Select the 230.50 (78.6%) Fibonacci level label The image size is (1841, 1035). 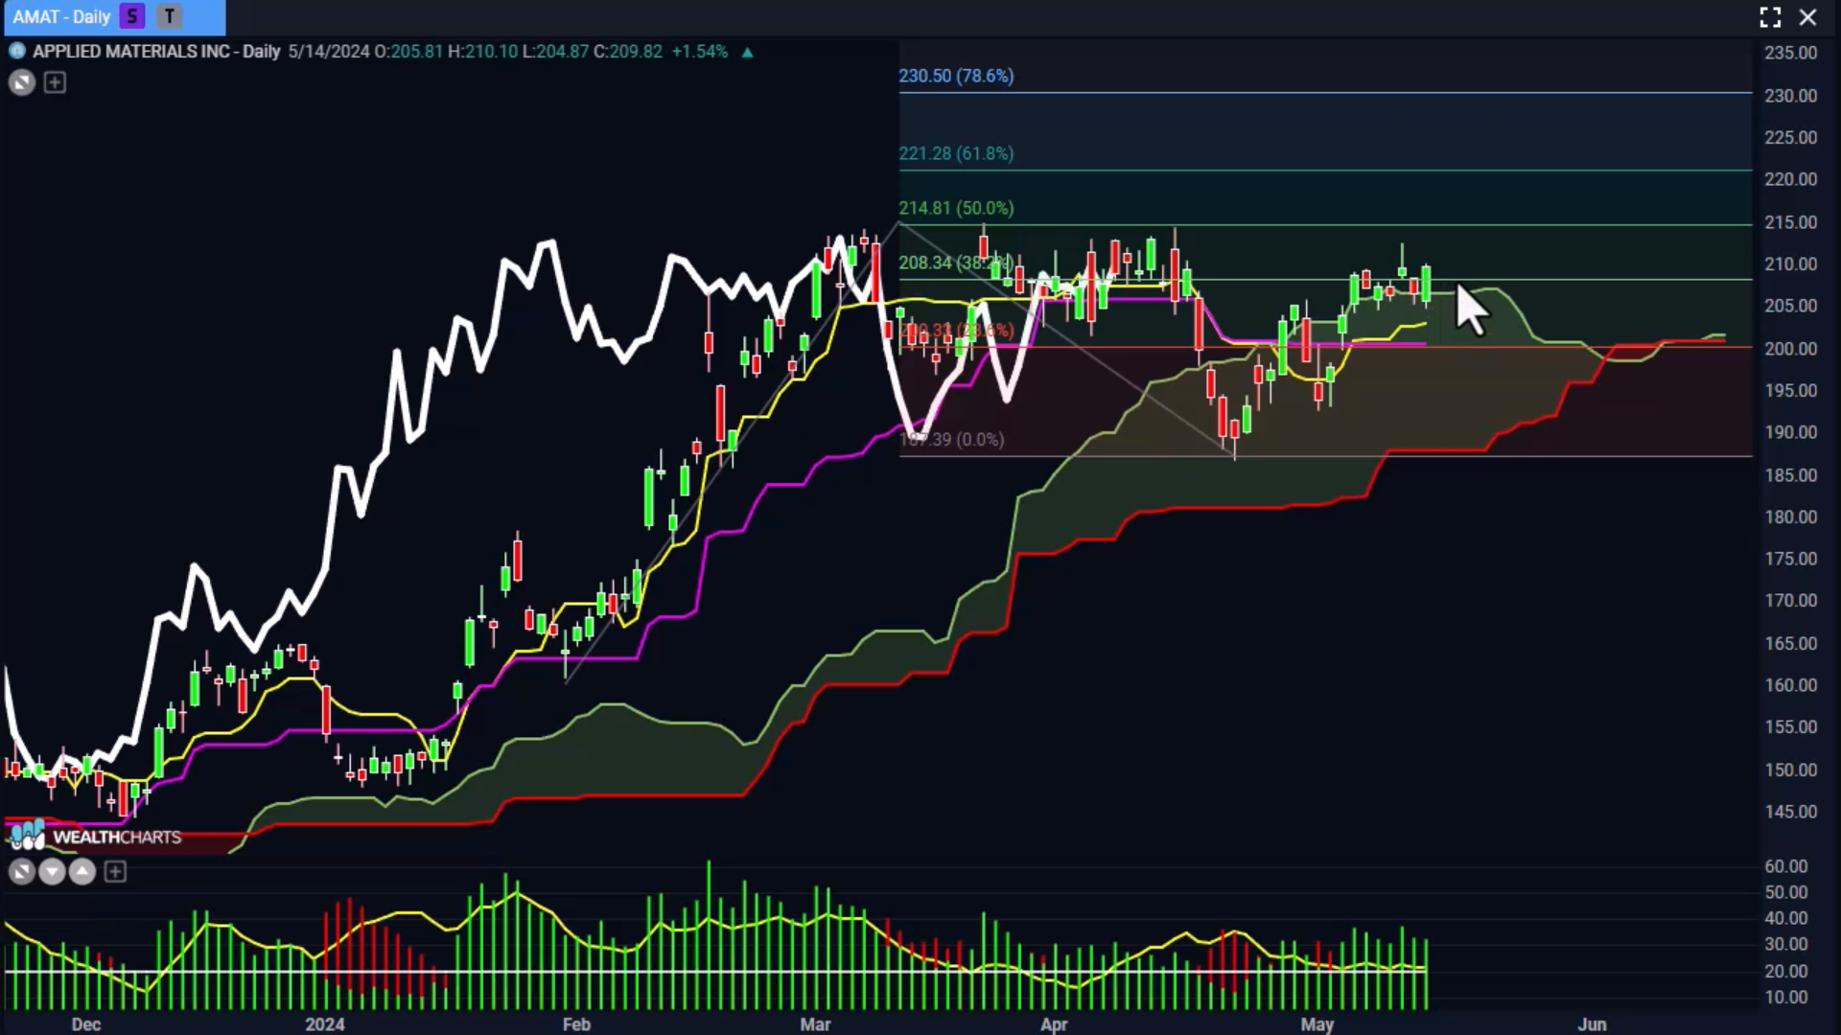pyautogui.click(x=956, y=76)
